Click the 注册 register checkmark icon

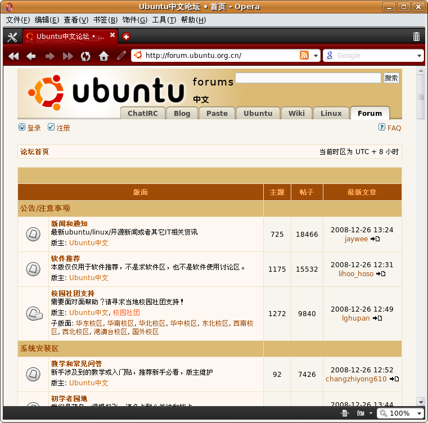point(51,127)
